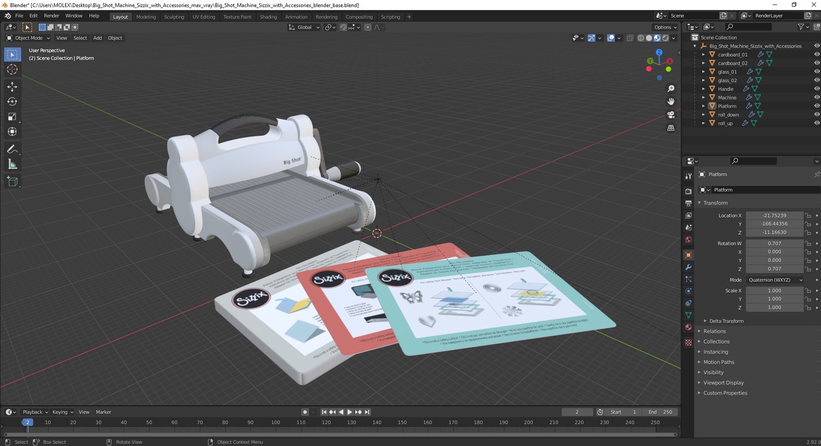Expand the Viewport Display panel
The width and height of the screenshot is (821, 446).
(x=724, y=383)
